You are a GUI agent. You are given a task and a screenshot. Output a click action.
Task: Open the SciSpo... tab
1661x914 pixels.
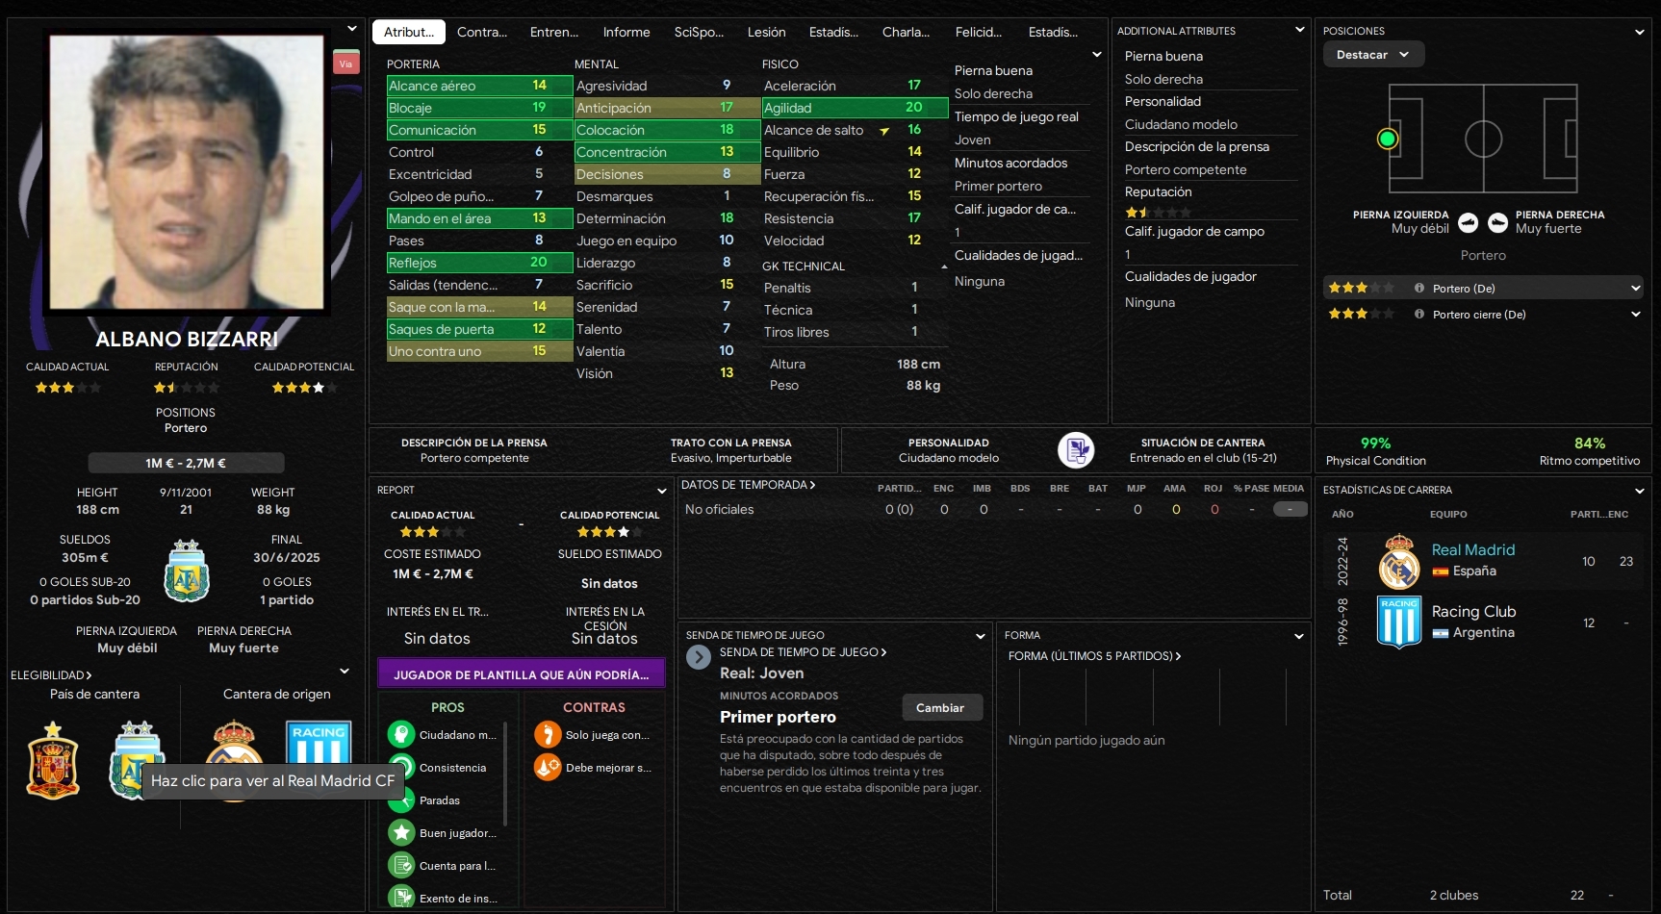(x=699, y=32)
